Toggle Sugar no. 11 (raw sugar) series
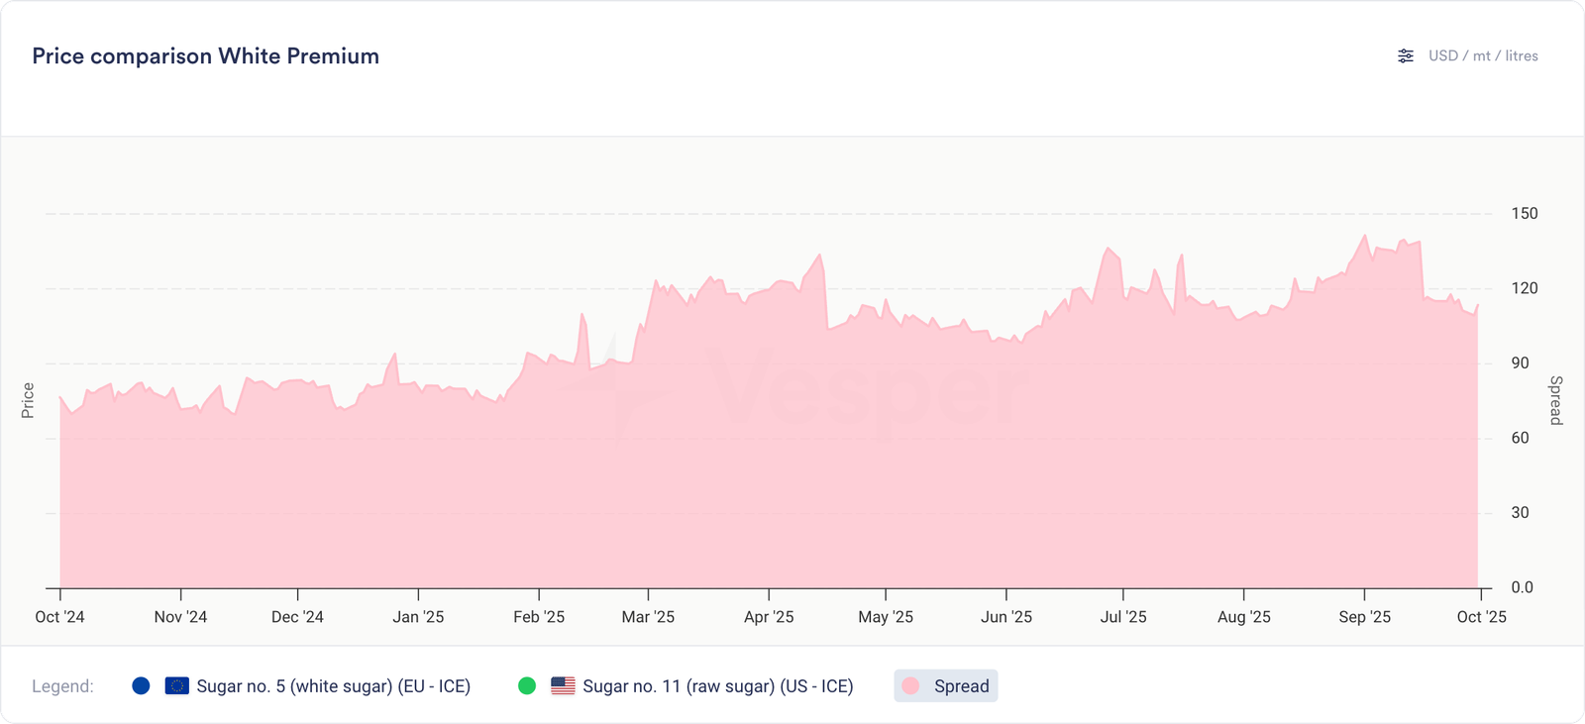The image size is (1585, 724). point(717,686)
